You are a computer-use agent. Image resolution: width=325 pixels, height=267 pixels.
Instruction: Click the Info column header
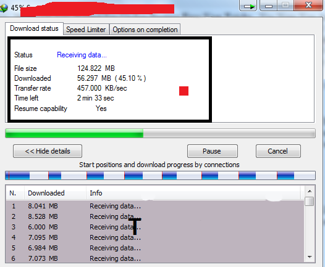point(193,193)
